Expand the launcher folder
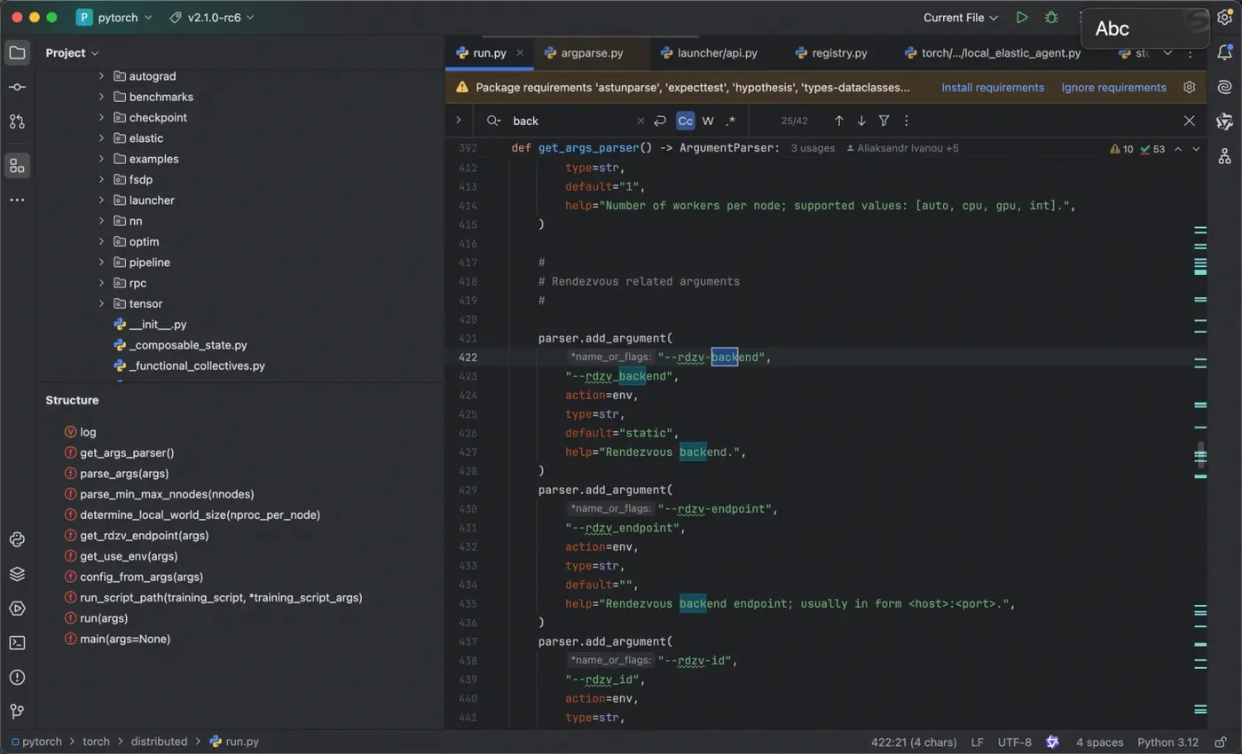Screen dimensions: 1242x754 coord(101,200)
